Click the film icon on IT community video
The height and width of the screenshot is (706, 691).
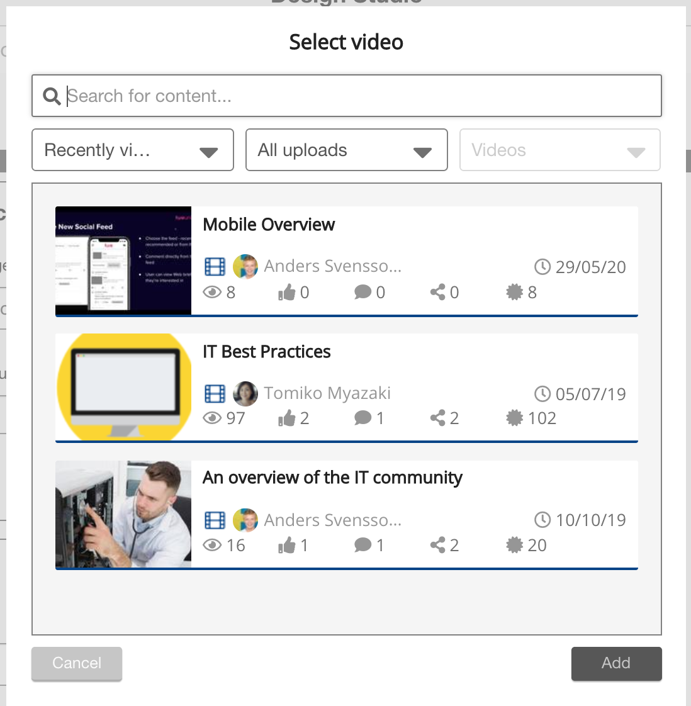tap(215, 520)
